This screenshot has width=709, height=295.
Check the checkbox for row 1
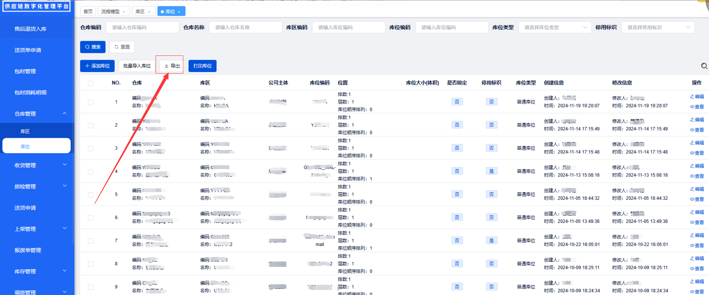point(91,102)
